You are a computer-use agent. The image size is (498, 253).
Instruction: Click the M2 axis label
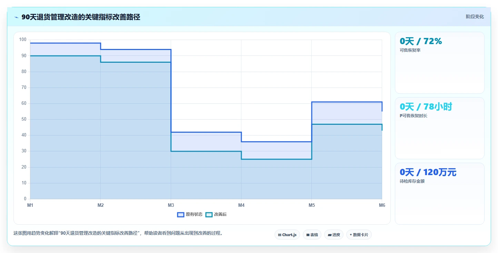pos(101,205)
